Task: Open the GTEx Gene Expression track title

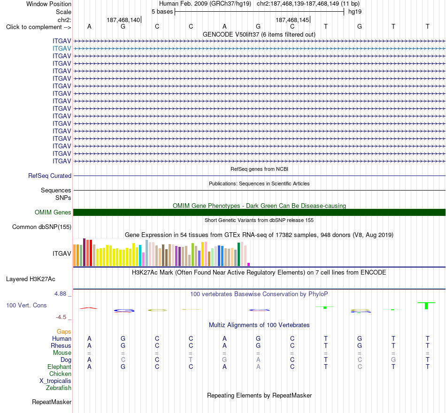Action: [x=259, y=235]
